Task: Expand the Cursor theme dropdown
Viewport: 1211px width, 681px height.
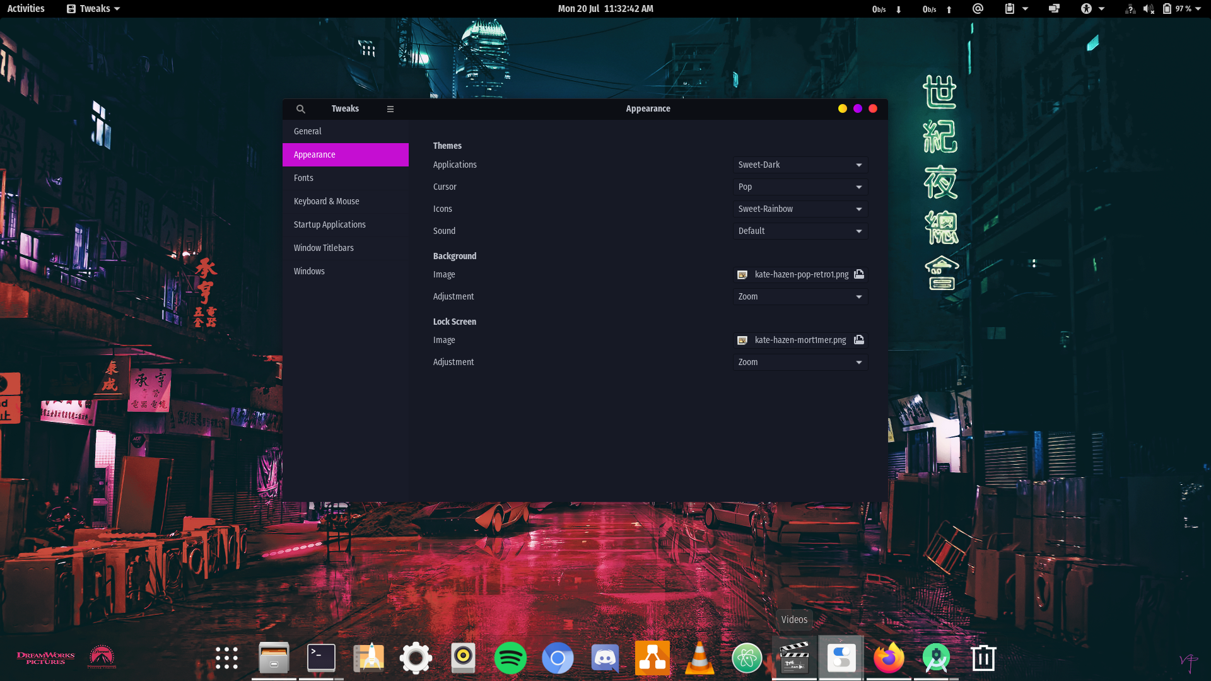Action: [800, 187]
